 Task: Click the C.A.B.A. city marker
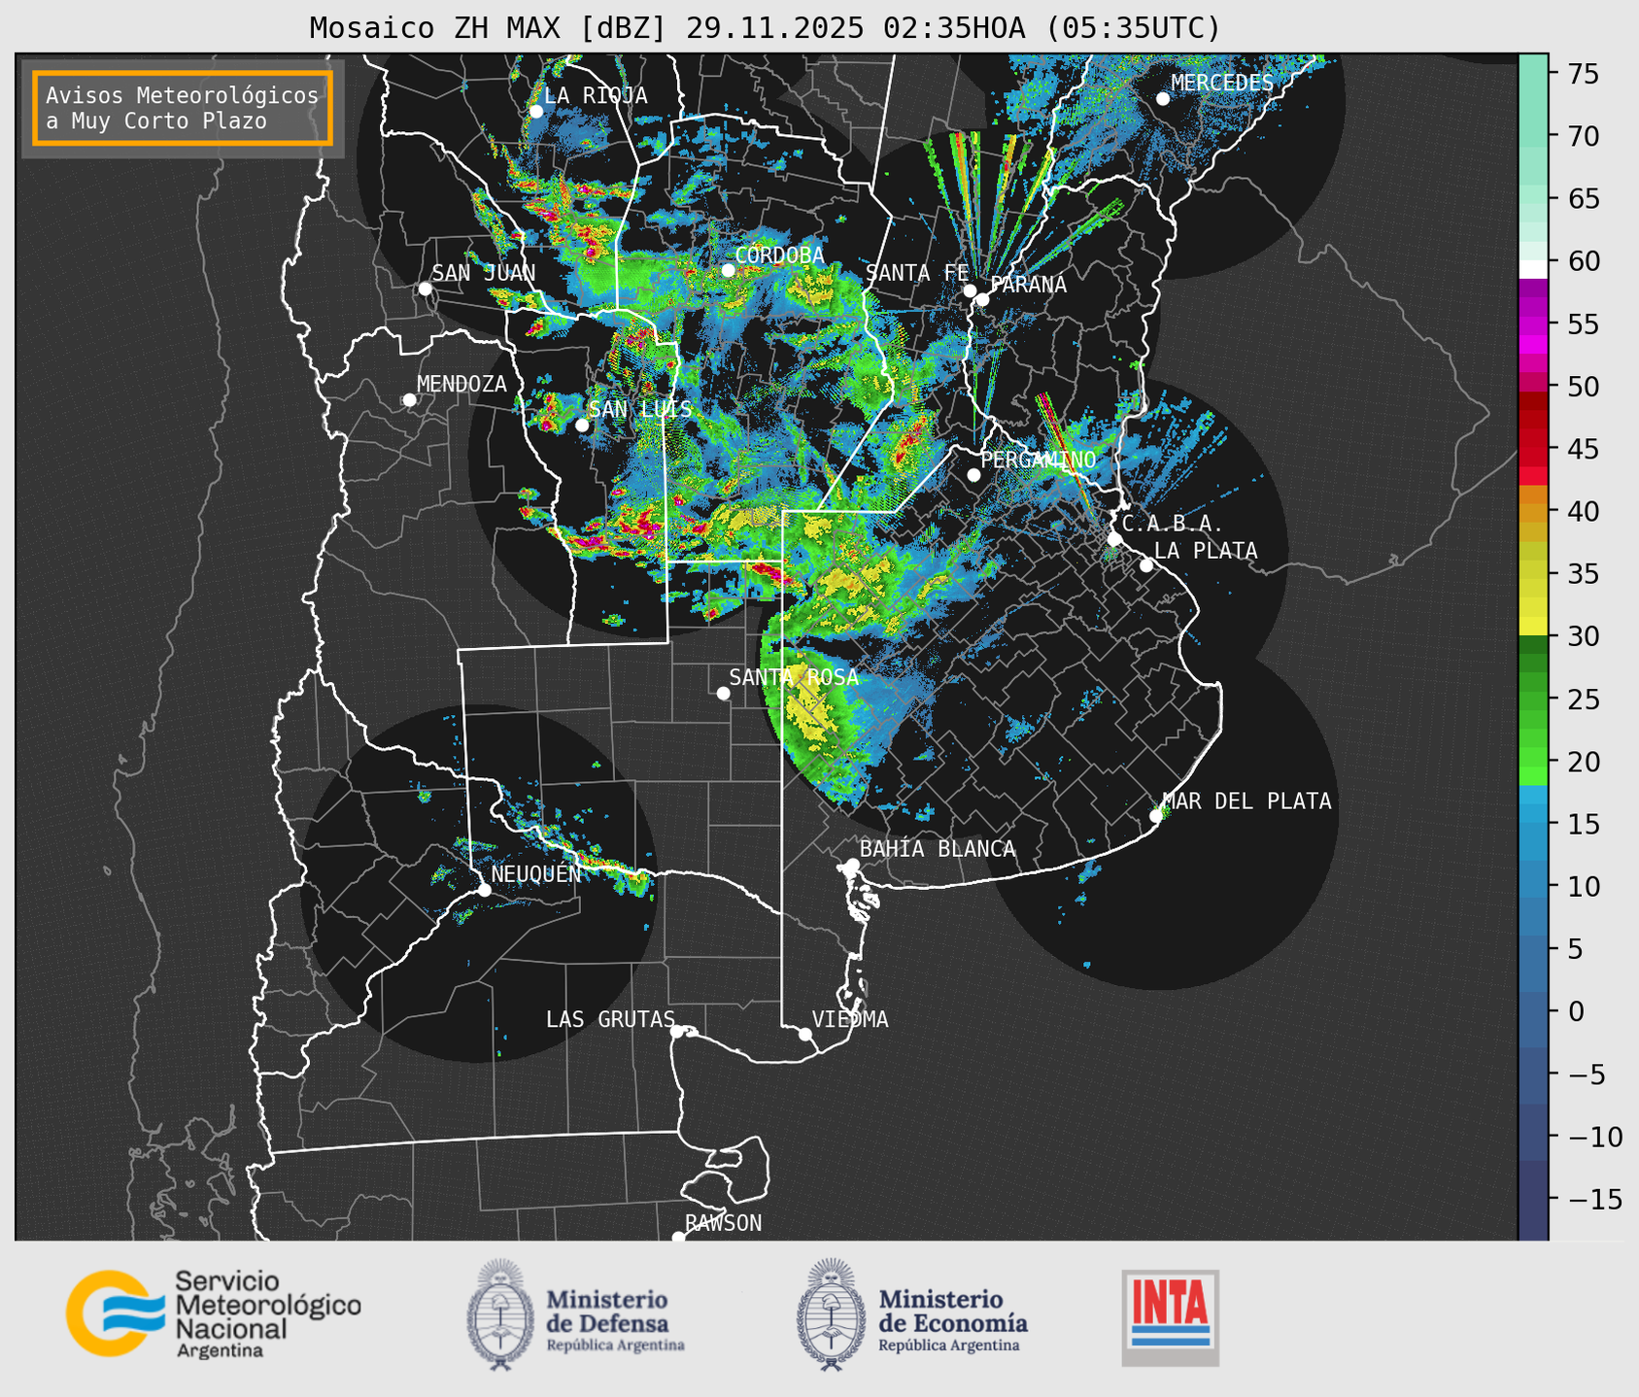point(1115,539)
